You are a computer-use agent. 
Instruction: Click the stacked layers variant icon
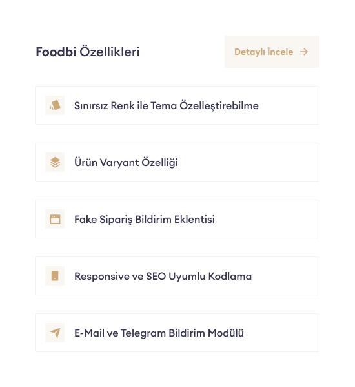coord(55,162)
